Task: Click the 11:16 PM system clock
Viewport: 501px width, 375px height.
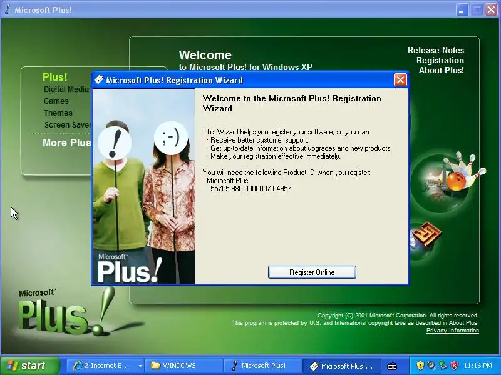Action: click(478, 366)
